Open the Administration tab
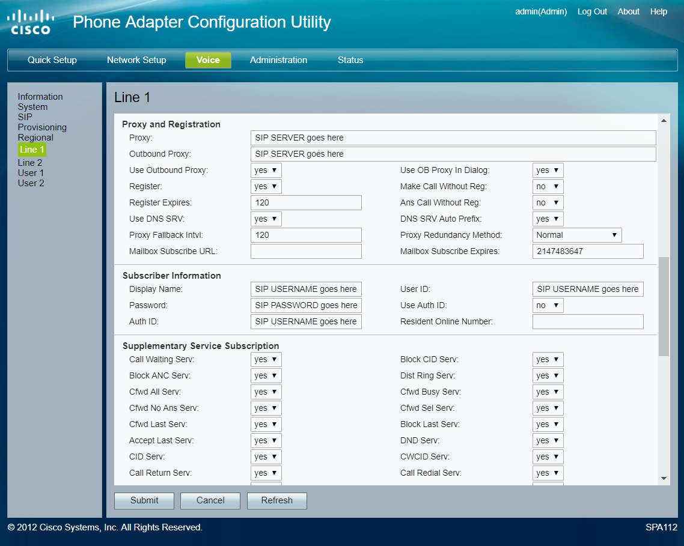 (x=278, y=60)
